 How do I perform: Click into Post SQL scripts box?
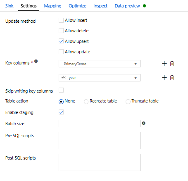(x=100, y=162)
